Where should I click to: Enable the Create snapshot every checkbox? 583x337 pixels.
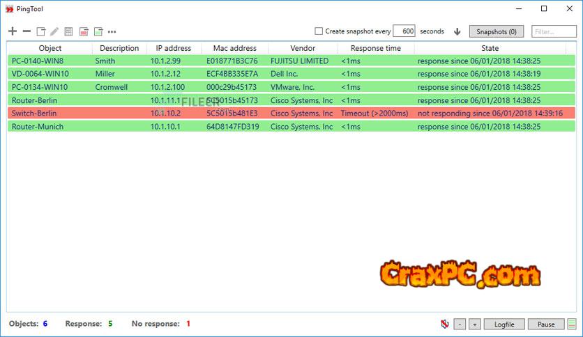click(319, 31)
